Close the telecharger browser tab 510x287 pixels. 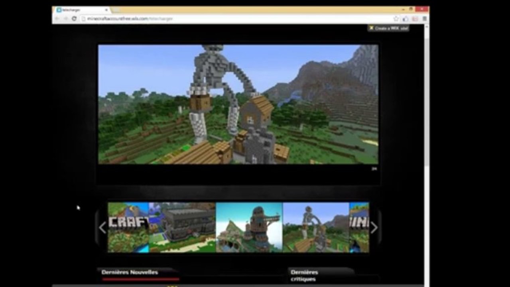tap(106, 10)
